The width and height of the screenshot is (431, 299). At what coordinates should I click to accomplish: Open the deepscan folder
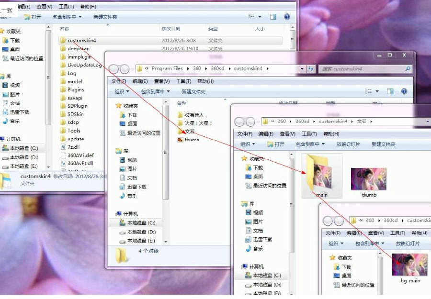[79, 49]
